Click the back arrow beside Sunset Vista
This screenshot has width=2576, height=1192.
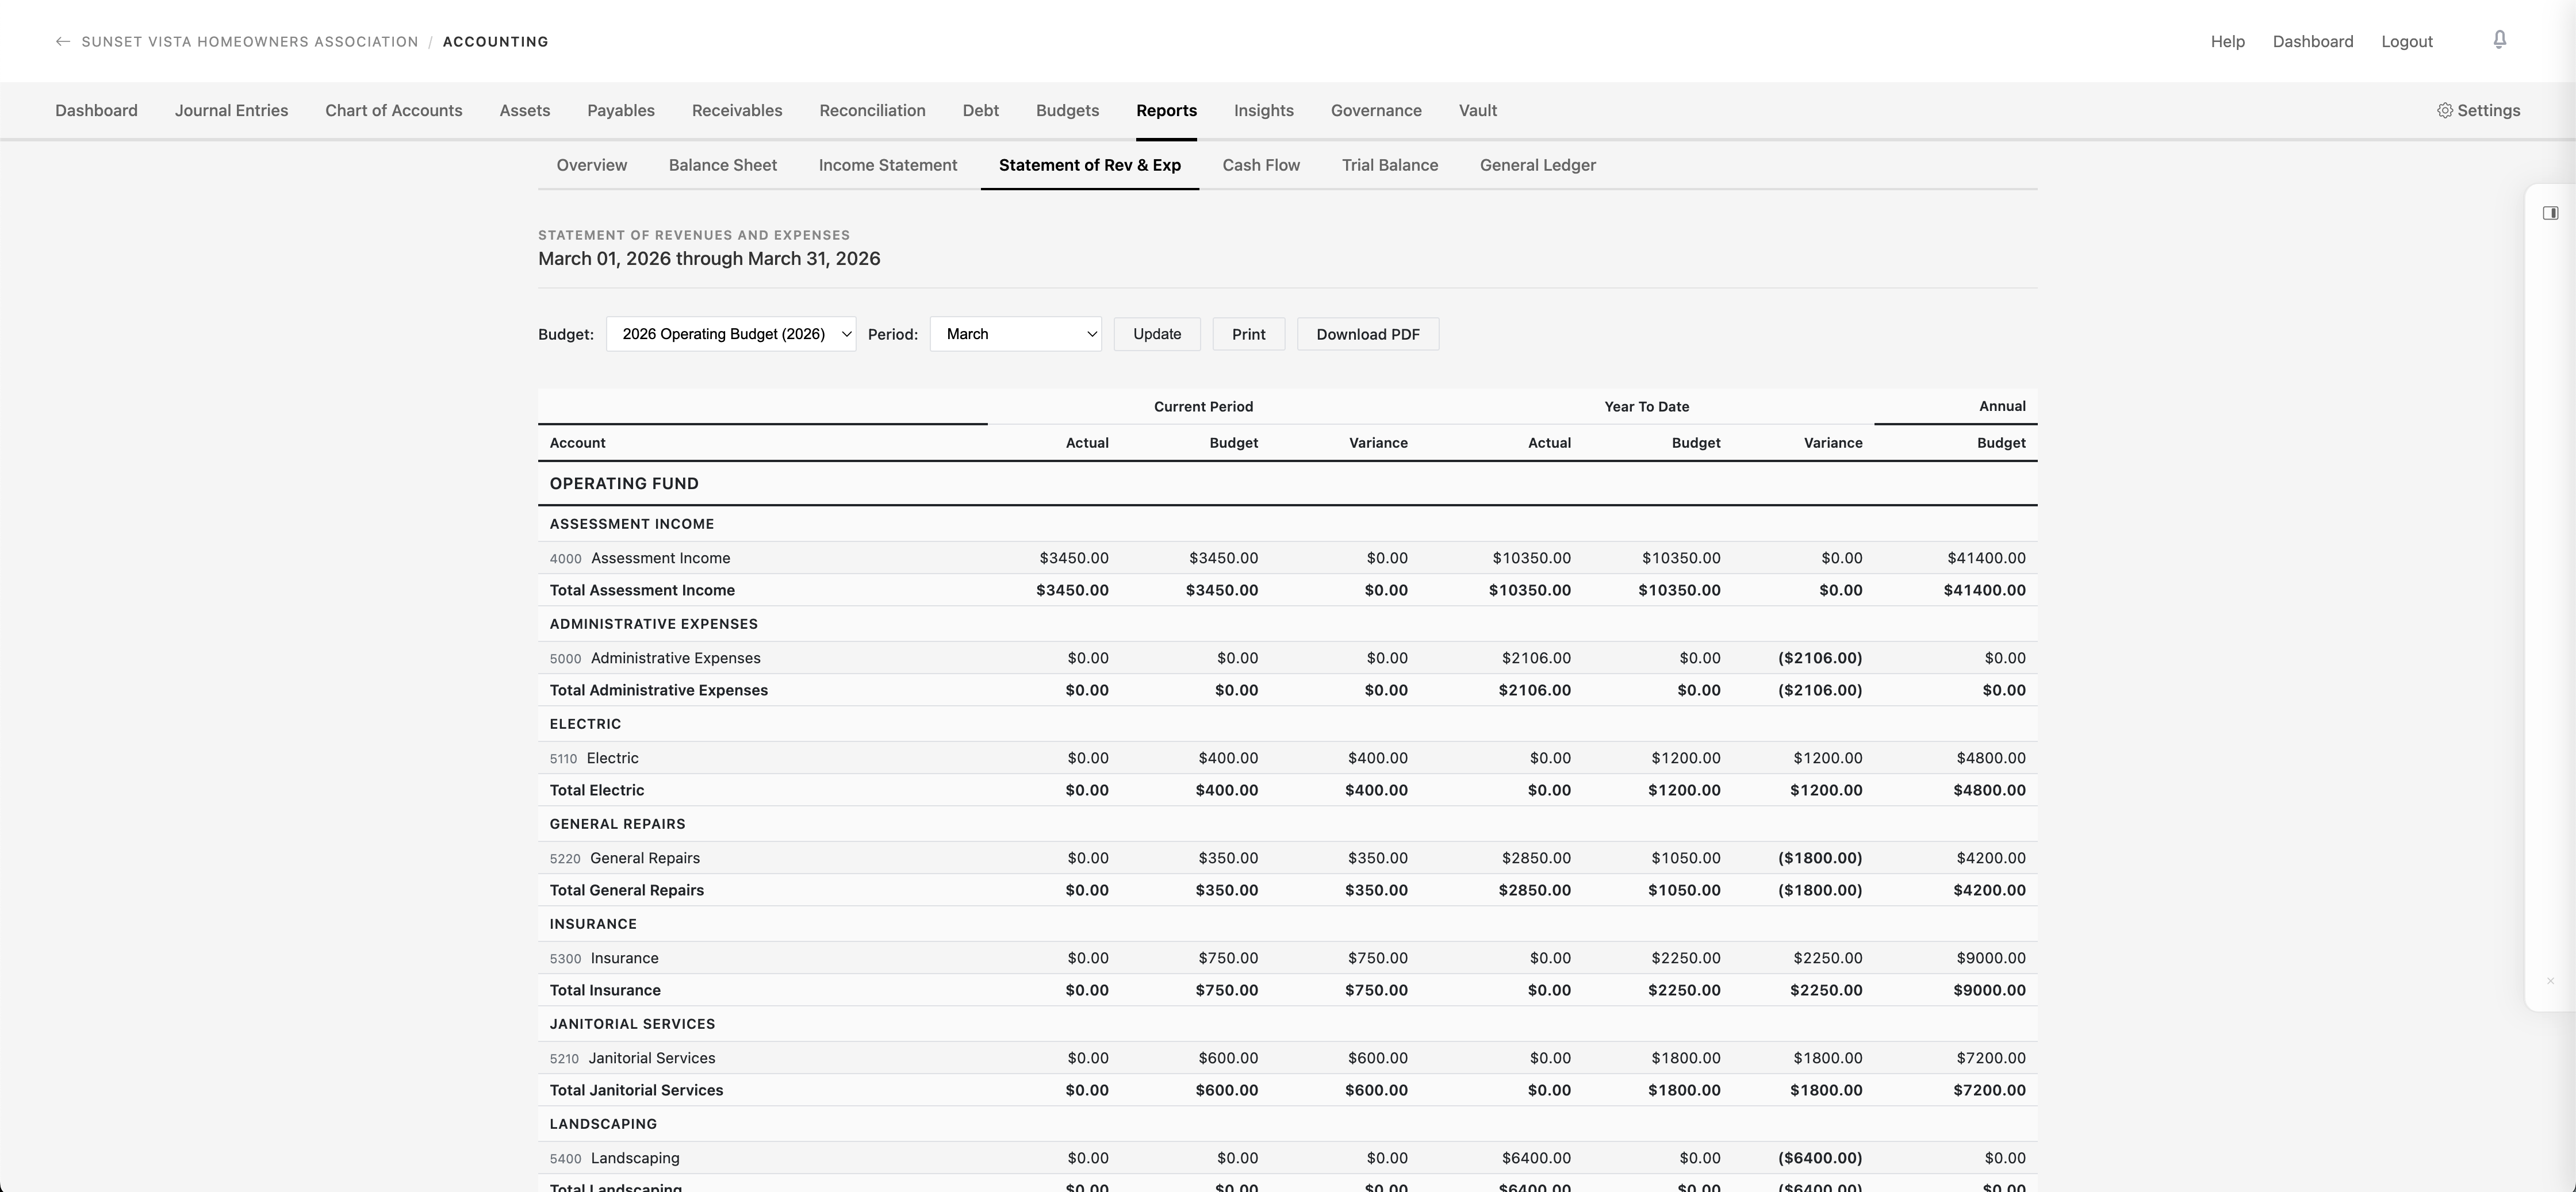[63, 42]
